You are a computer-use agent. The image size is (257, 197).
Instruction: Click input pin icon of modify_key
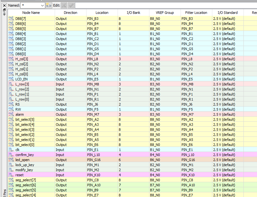(x=11, y=170)
